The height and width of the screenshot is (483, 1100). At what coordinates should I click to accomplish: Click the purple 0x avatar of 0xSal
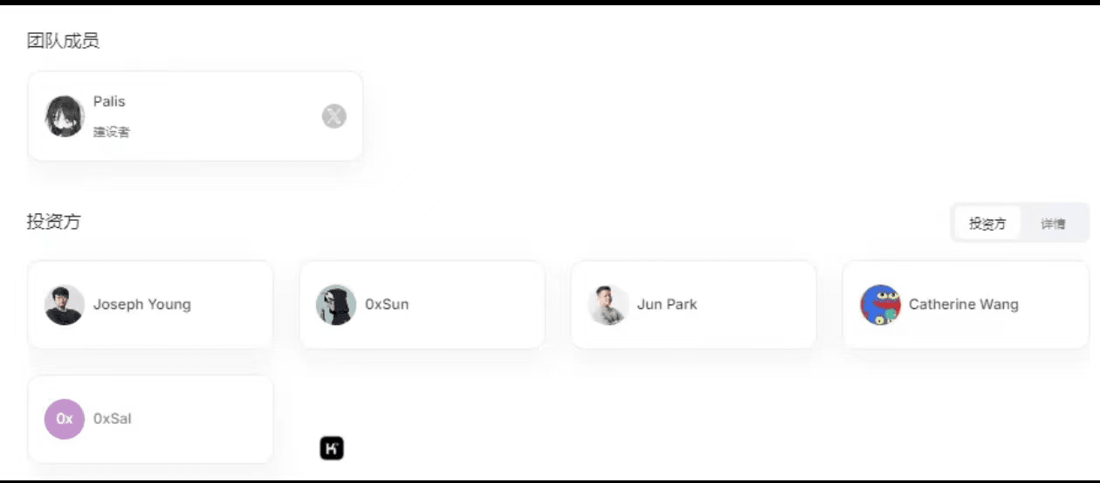tap(65, 419)
